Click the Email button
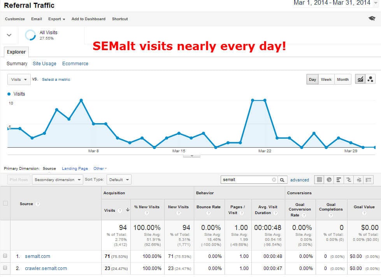 [37, 19]
